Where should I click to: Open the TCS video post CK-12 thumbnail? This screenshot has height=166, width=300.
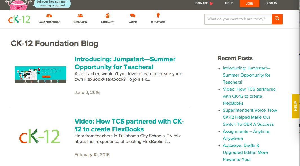pyautogui.click(x=40, y=136)
